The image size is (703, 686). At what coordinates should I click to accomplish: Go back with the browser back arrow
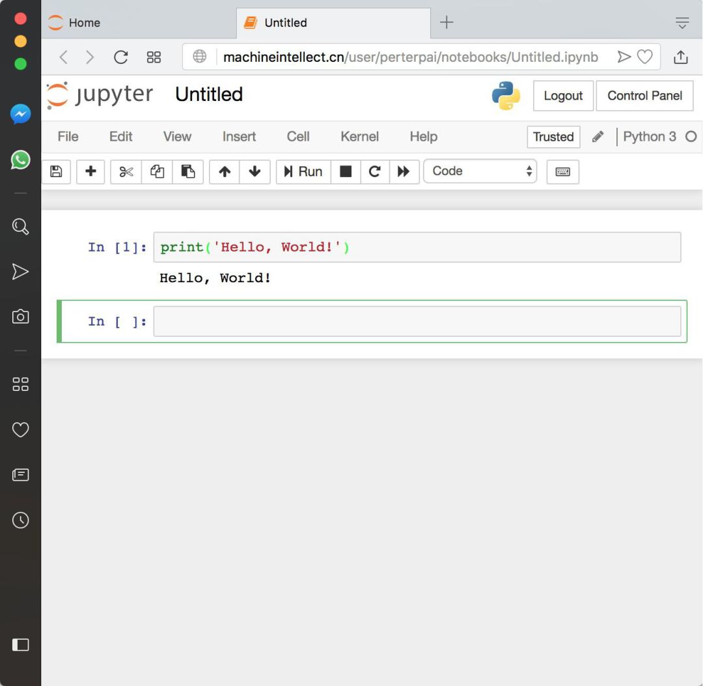point(64,57)
